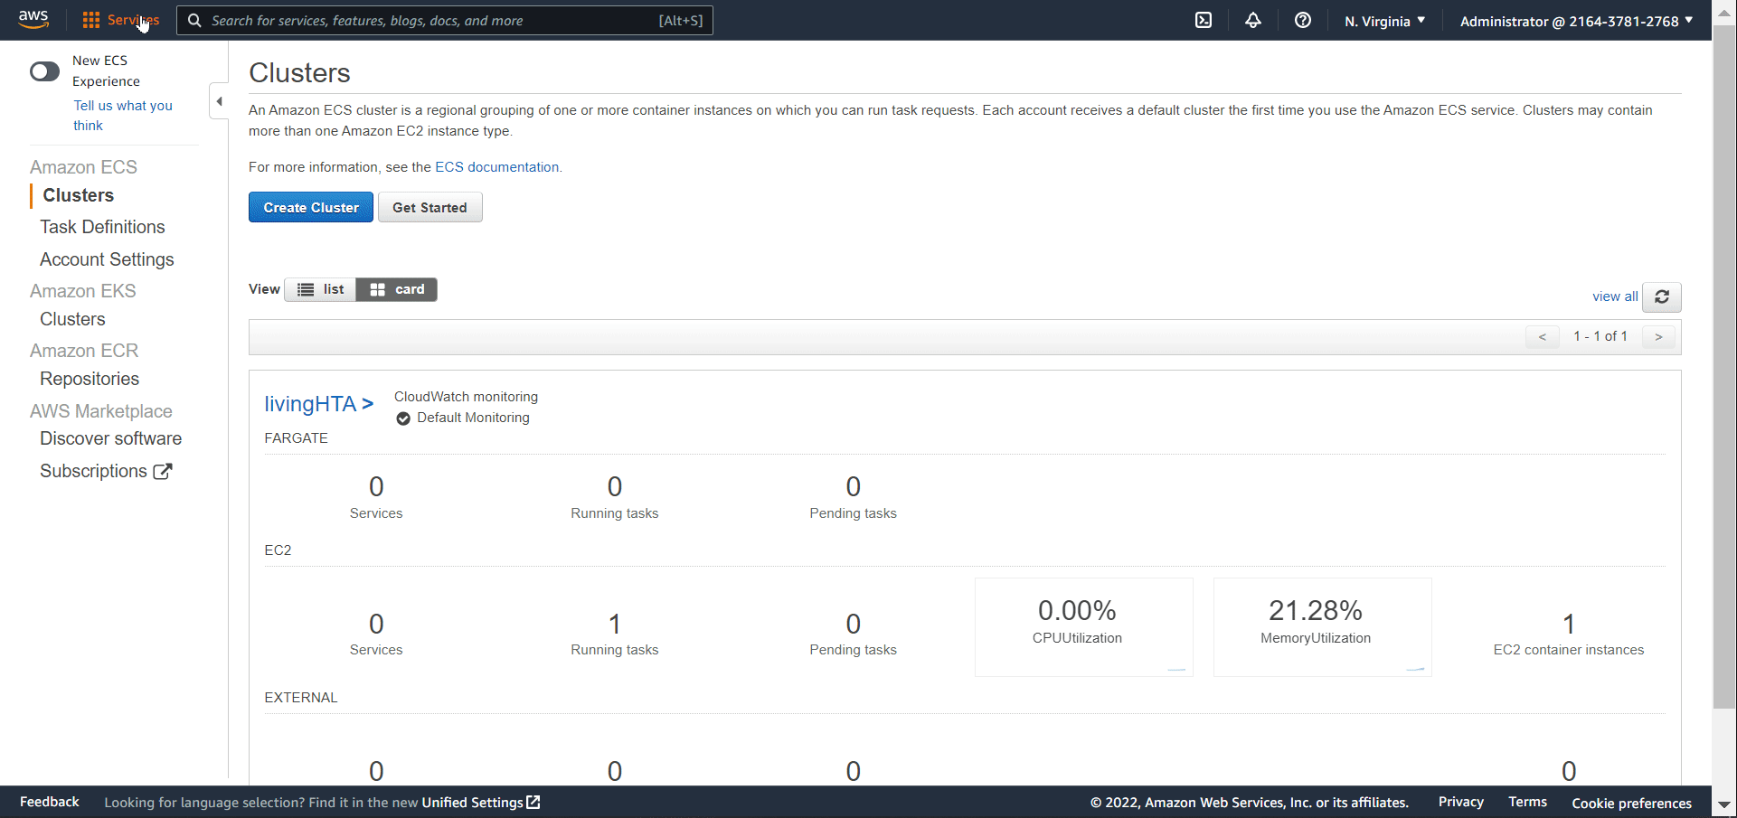
Task: Collapse the left navigation sidebar
Action: tap(219, 101)
